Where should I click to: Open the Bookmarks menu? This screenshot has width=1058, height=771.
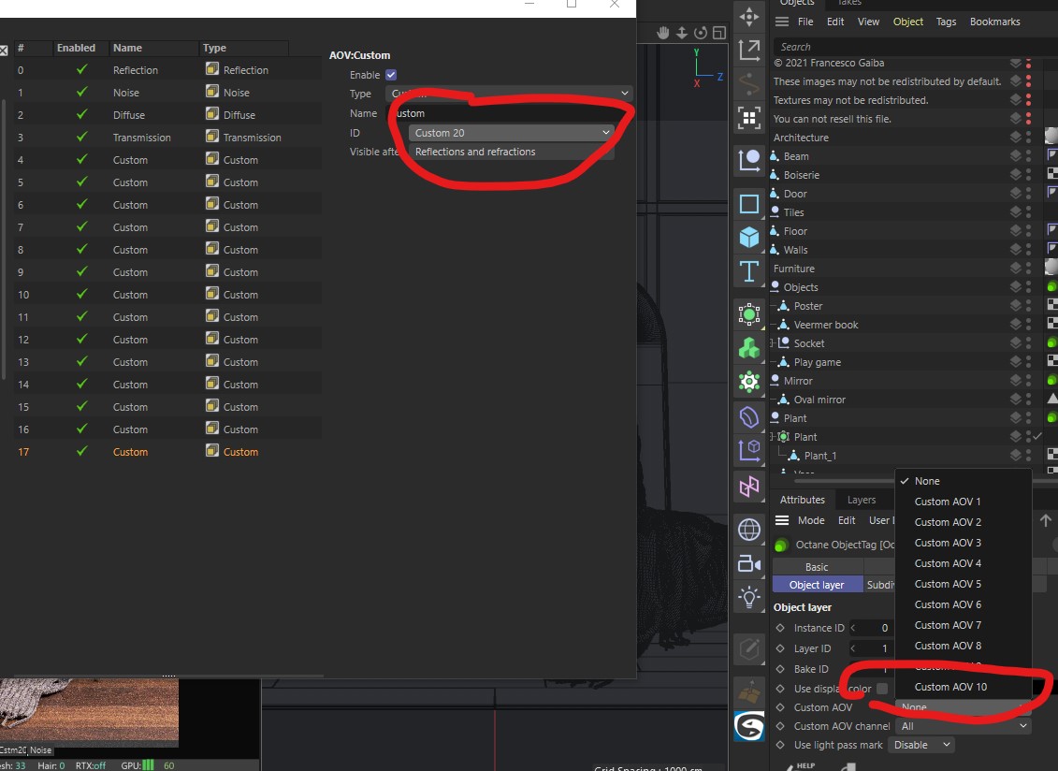(995, 22)
